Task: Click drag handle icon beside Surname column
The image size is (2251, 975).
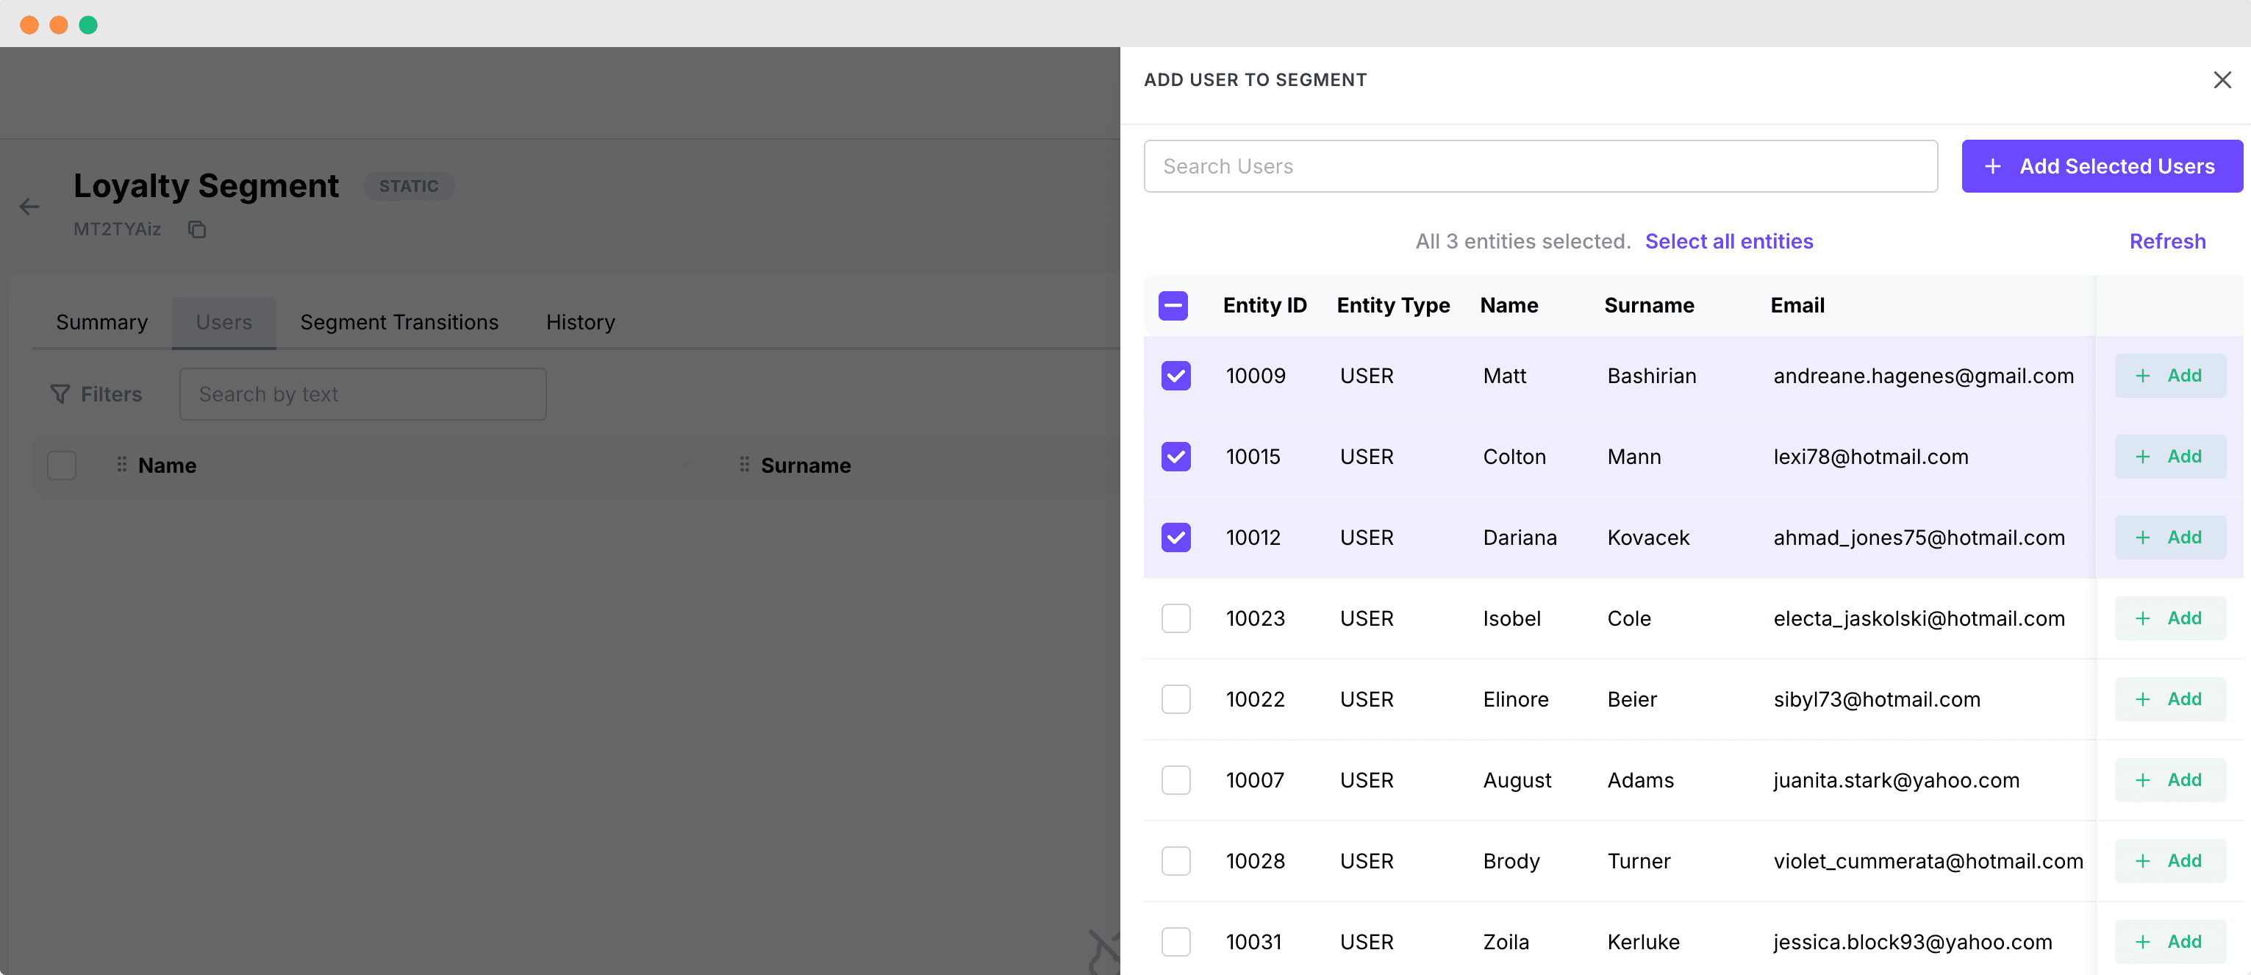Action: (745, 465)
